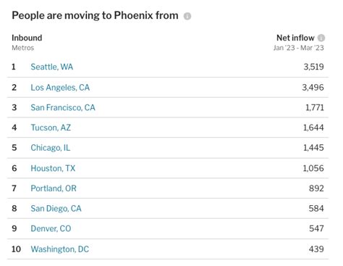This screenshot has width=343, height=266.
Task: Select the San Francisco, CA link
Action: [x=63, y=107]
